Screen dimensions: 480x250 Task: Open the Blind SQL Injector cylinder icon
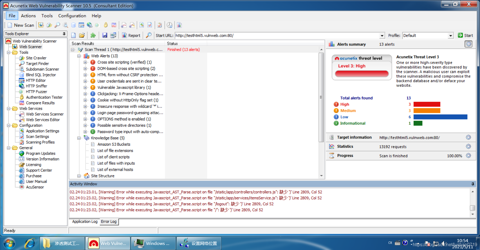[73, 25]
